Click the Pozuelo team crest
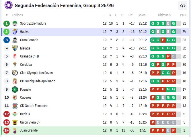The width and height of the screenshot is (191, 137). (15, 90)
